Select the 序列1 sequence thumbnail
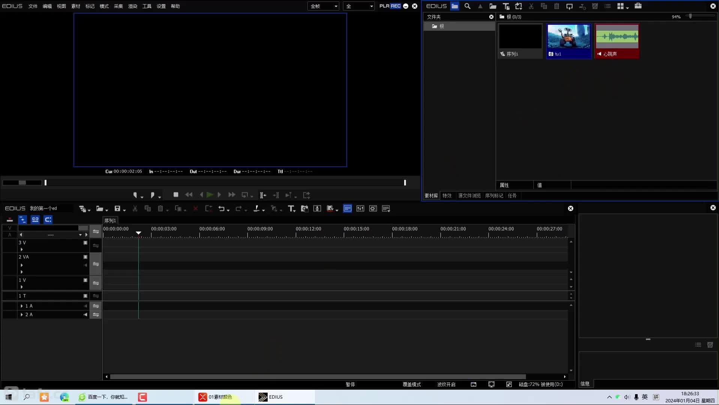719x405 pixels. coord(520,41)
